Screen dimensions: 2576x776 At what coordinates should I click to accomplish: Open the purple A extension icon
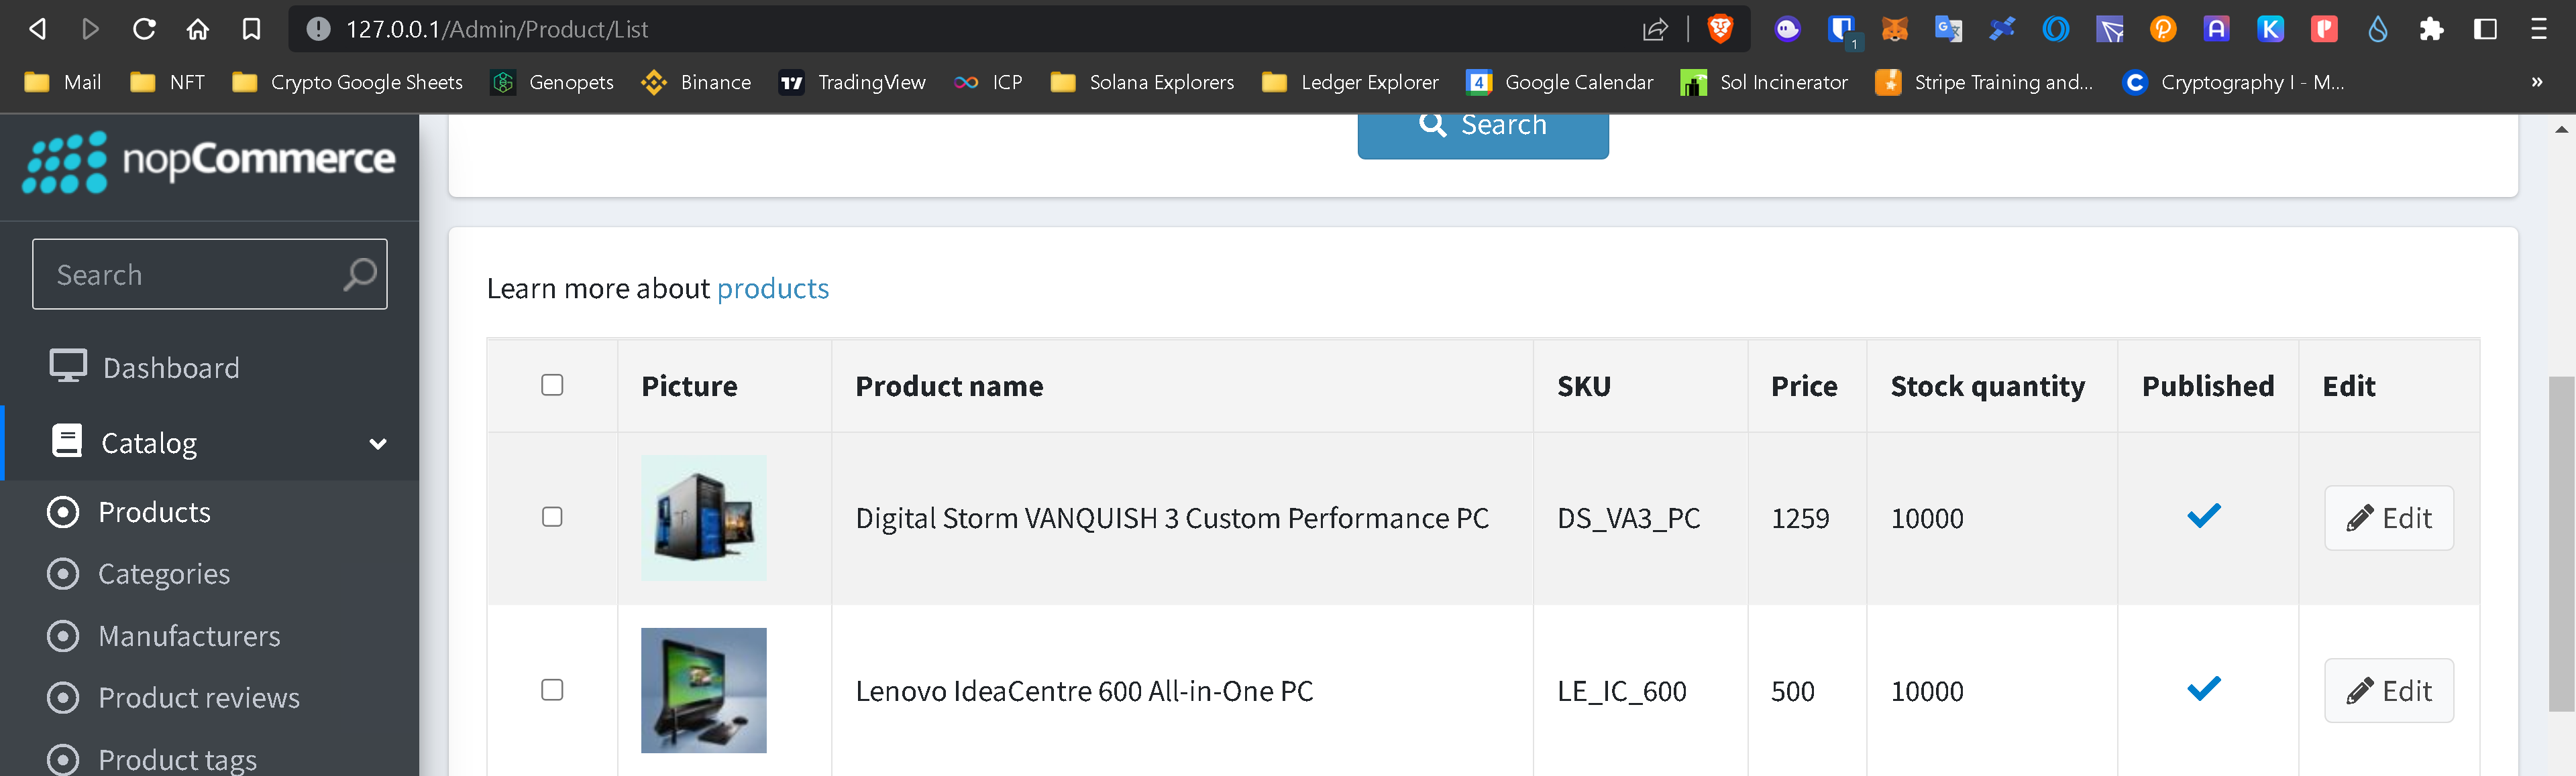coord(2217,29)
